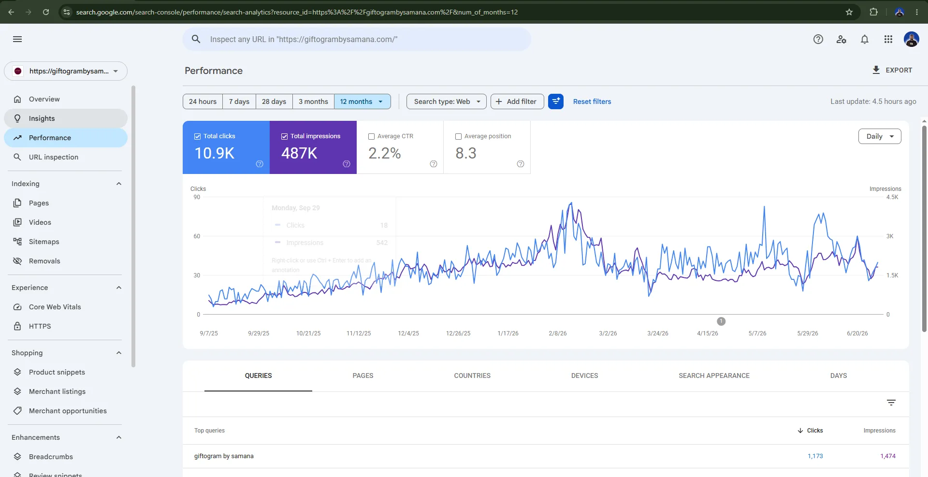Sort table by Impressions column

point(879,431)
